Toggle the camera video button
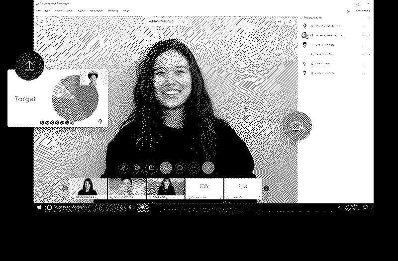Viewport: 398px width, 261px height. (137, 168)
